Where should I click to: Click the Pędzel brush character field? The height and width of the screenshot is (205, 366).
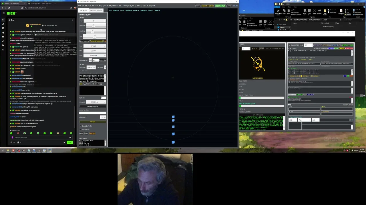click(103, 98)
